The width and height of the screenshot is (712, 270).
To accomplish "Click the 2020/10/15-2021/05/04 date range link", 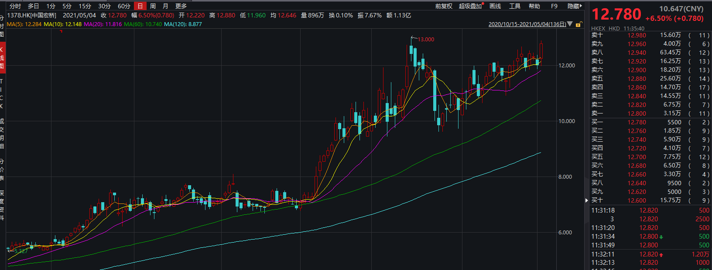I will click(x=527, y=24).
